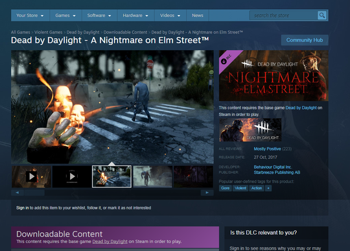Click the search magnifier icon
The width and height of the screenshot is (350, 251).
[322, 16]
